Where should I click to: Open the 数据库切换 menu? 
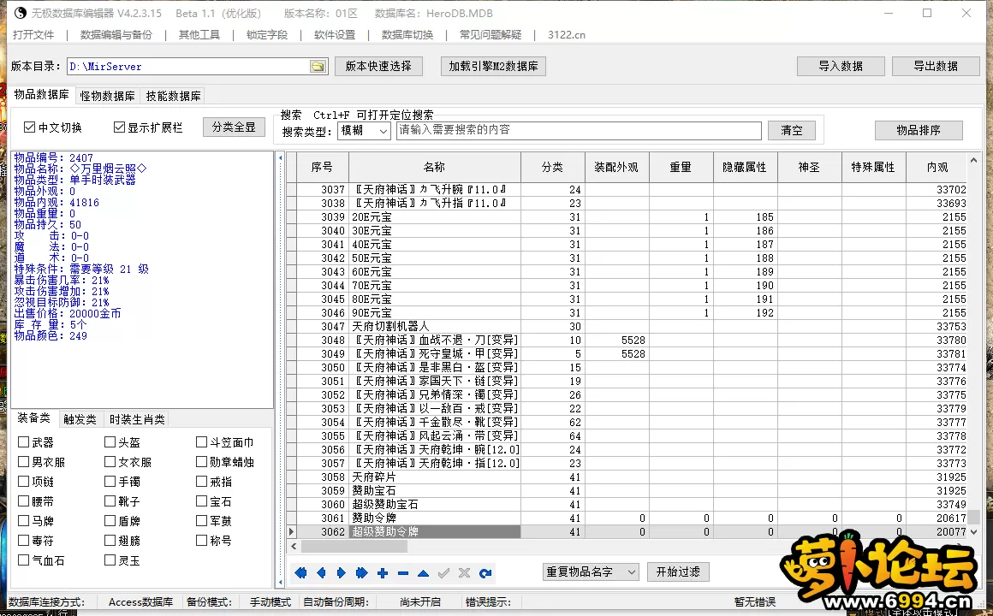coord(407,35)
